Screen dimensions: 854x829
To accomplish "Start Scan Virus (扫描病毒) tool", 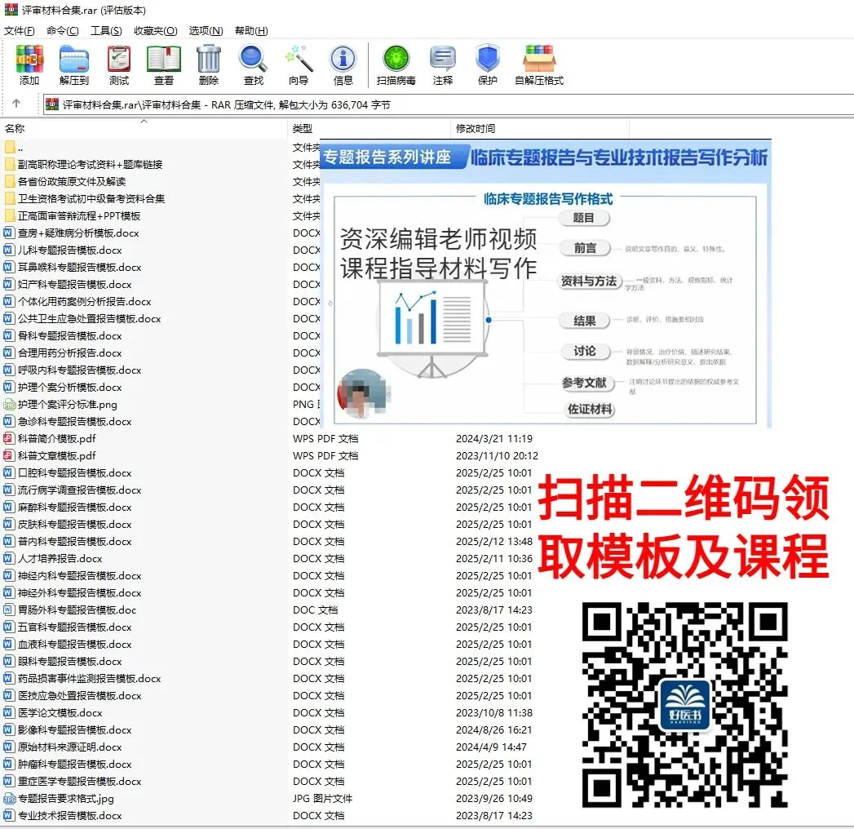I will point(396,64).
